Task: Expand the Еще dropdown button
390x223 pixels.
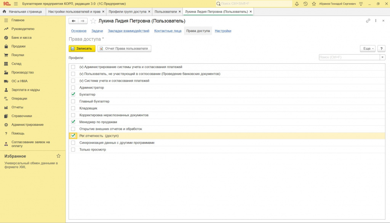Action: [x=368, y=49]
